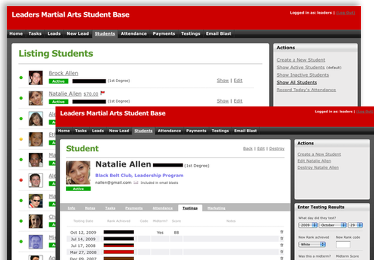Image resolution: width=374 pixels, height=260 pixels.
Task: Click Edit Natalie Allen in Actions panel
Action: (314, 161)
